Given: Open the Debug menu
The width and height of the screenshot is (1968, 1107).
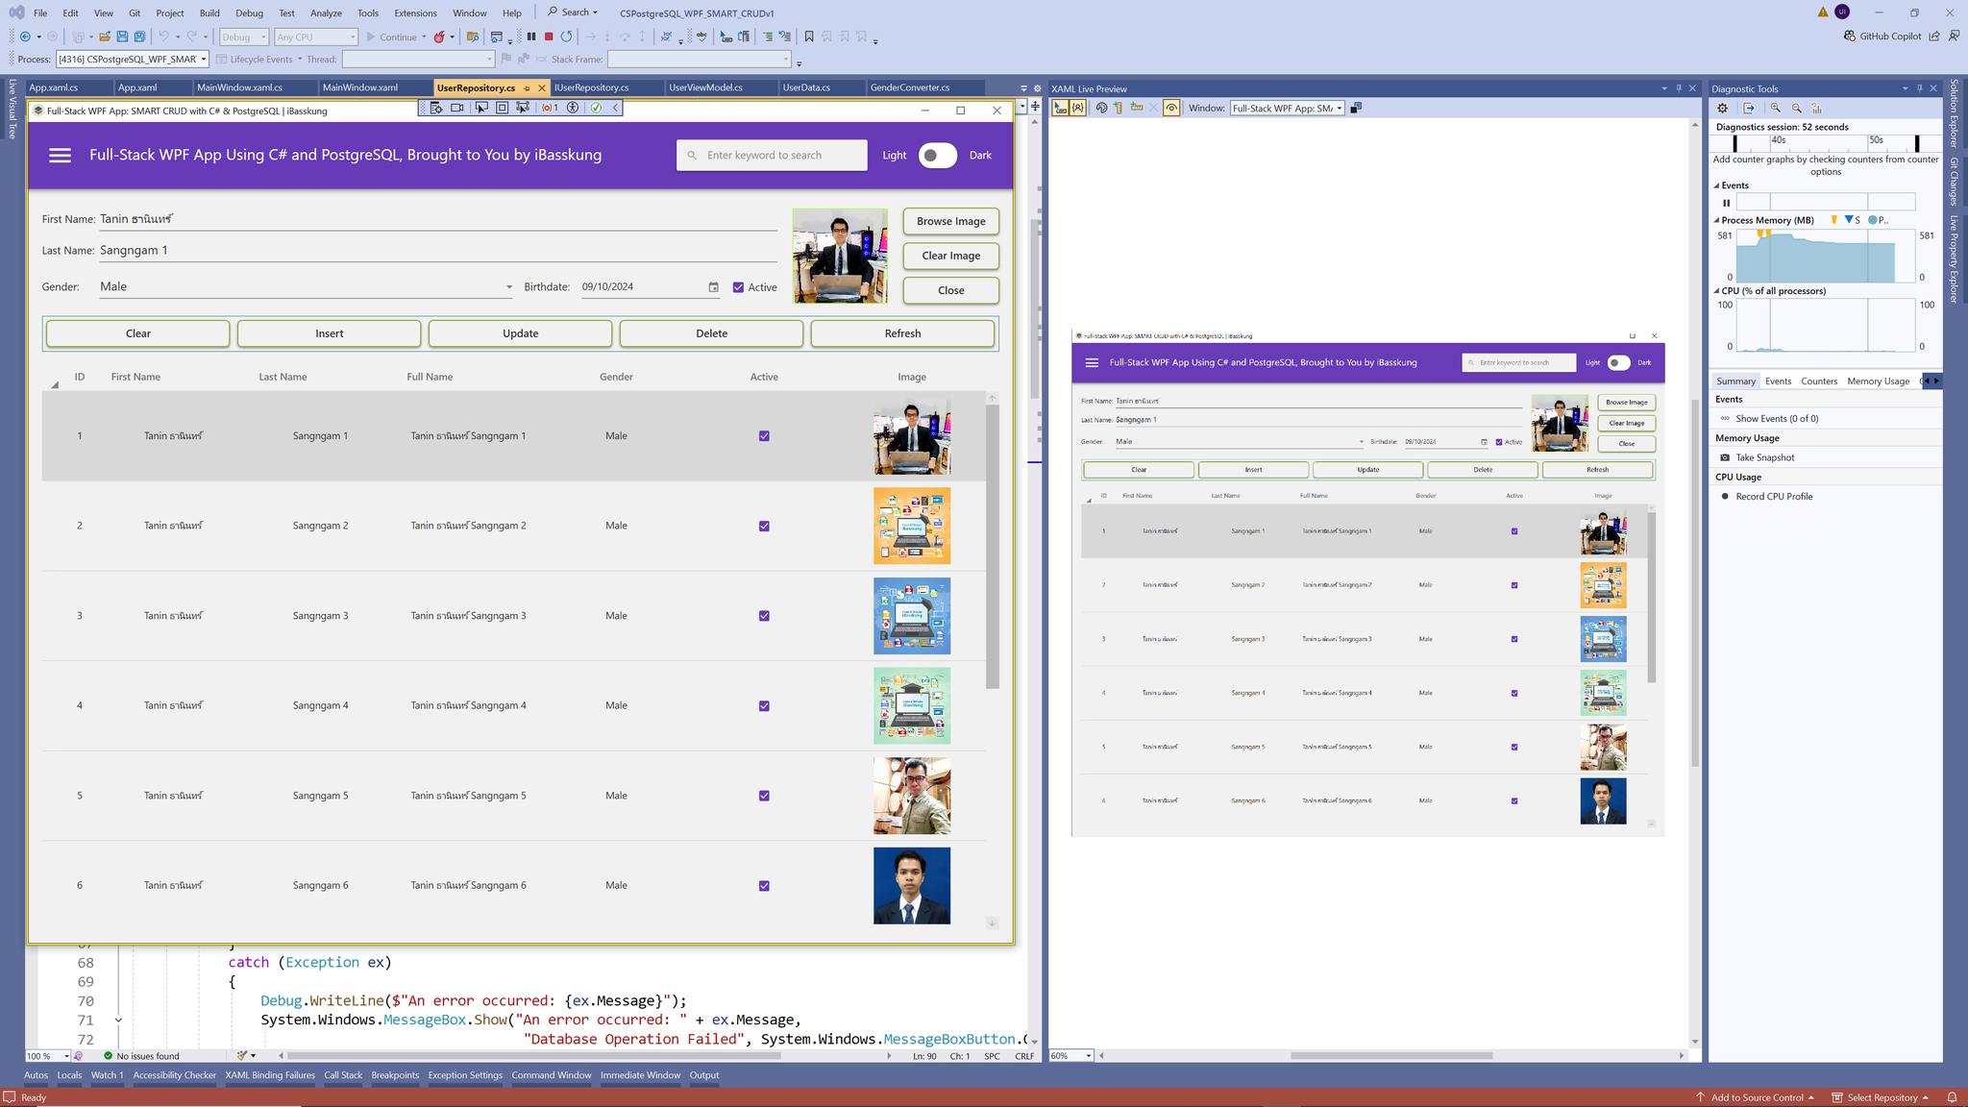Looking at the screenshot, I should click(249, 12).
